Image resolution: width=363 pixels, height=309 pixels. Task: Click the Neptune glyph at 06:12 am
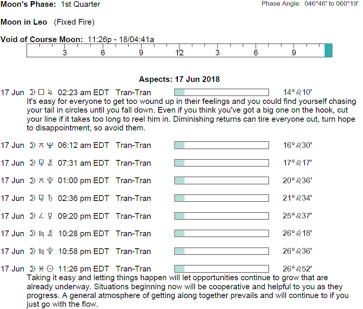pyautogui.click(x=49, y=145)
